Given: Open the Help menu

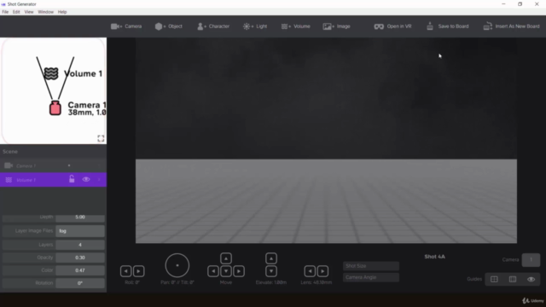Looking at the screenshot, I should click(62, 12).
